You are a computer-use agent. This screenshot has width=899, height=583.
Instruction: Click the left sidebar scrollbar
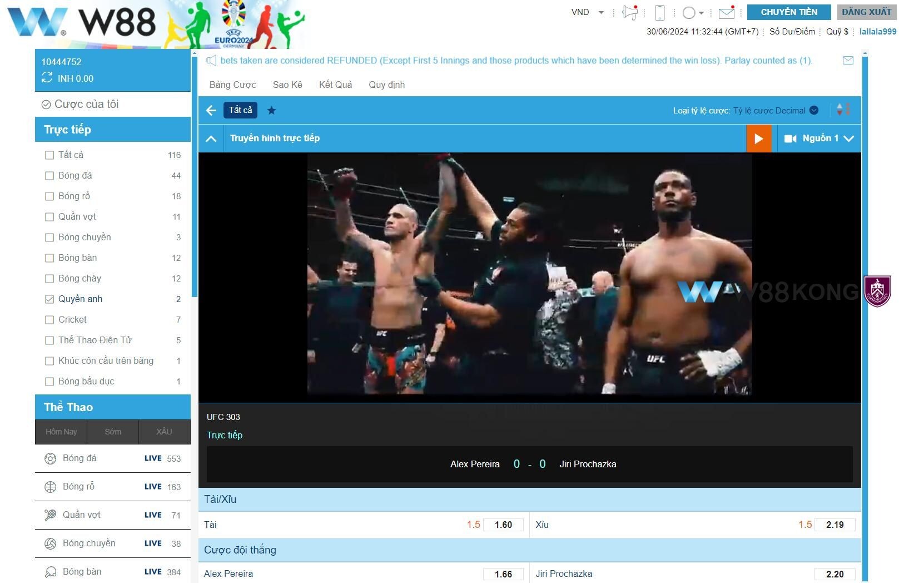point(194,178)
